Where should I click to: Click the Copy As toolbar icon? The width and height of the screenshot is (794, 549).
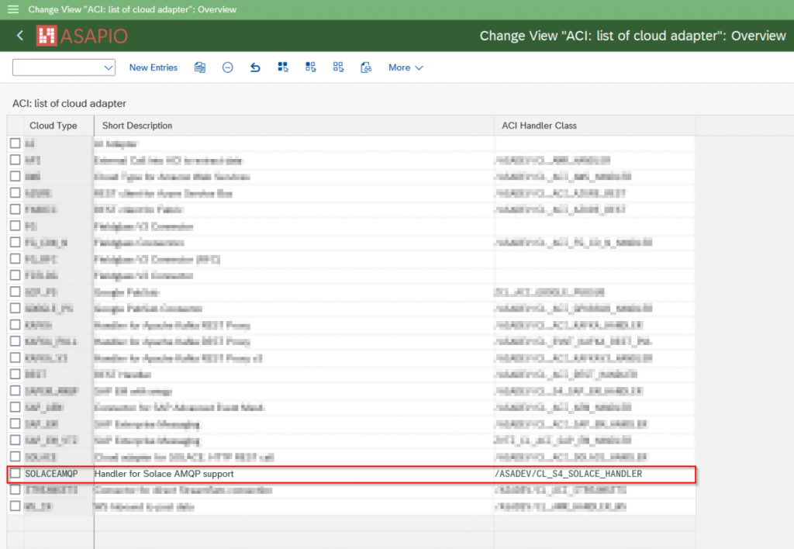200,67
